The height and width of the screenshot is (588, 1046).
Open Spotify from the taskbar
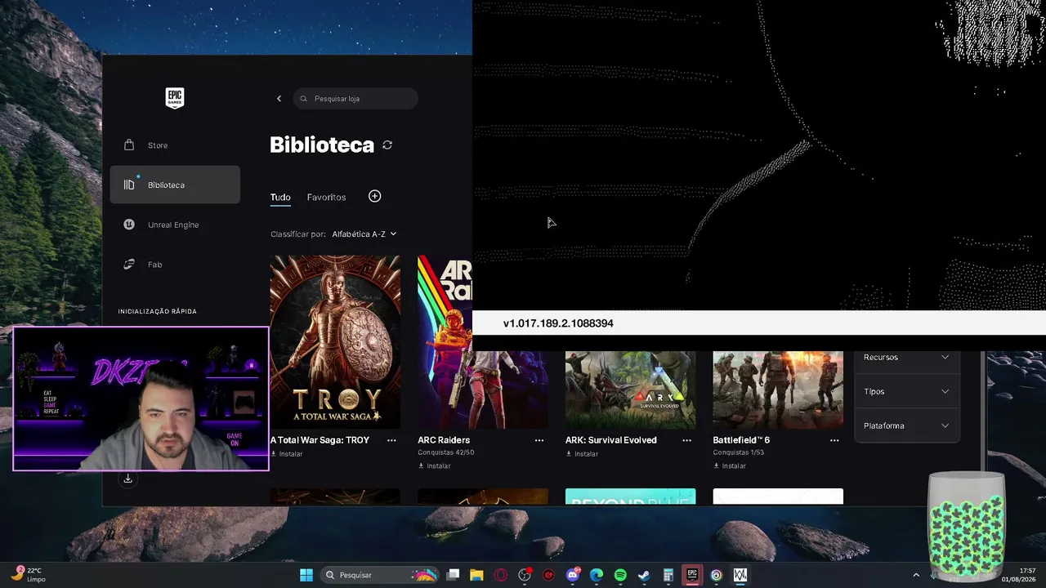620,575
